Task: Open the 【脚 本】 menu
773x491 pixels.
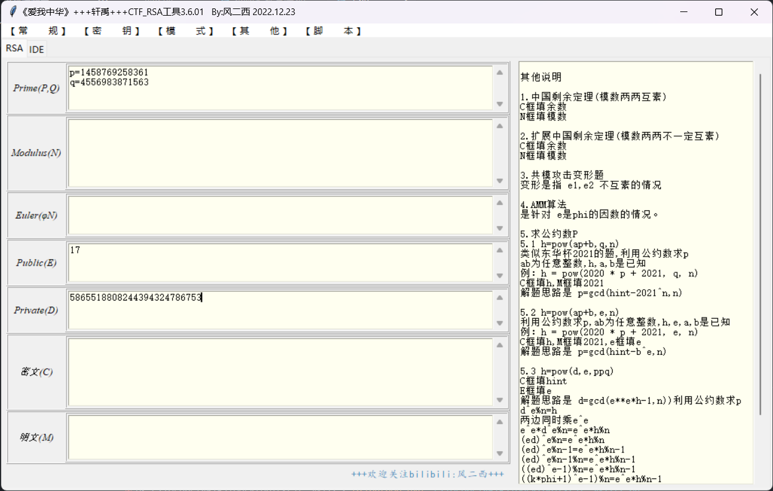Action: pyautogui.click(x=334, y=31)
